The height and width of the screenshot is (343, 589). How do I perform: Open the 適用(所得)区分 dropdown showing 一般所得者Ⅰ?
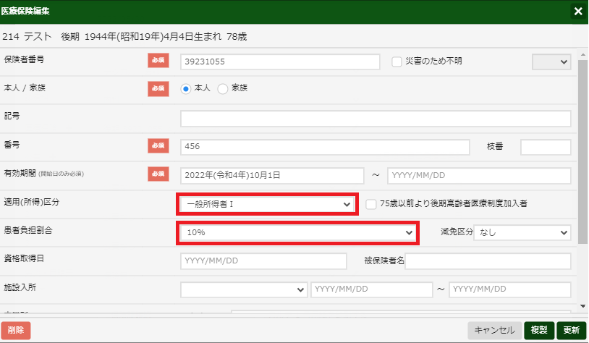click(267, 204)
